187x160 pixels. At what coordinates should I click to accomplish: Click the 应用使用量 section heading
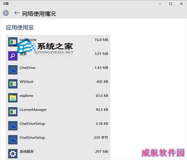pyautogui.click(x=20, y=27)
